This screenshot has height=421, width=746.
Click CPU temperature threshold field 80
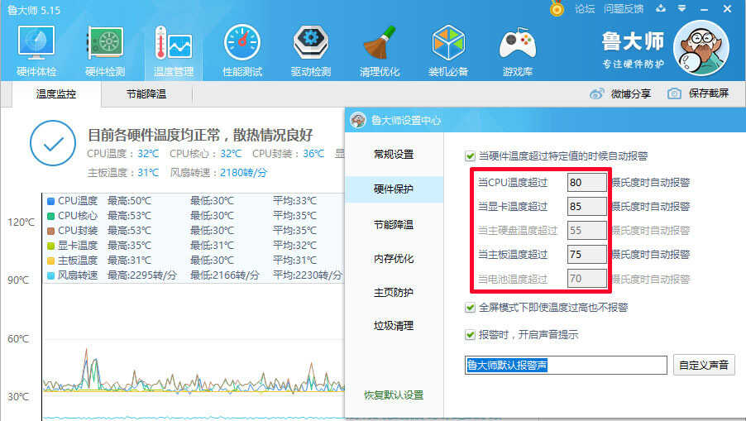586,182
